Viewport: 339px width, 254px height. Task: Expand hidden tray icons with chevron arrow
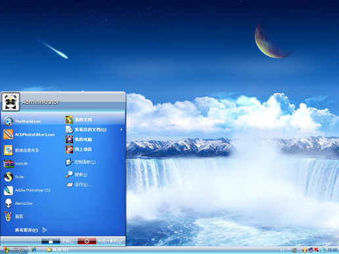(x=300, y=250)
